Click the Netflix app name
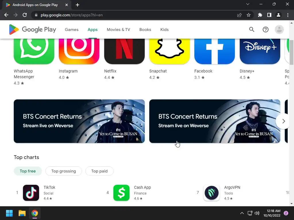This screenshot has width=294, height=220. coord(110,71)
